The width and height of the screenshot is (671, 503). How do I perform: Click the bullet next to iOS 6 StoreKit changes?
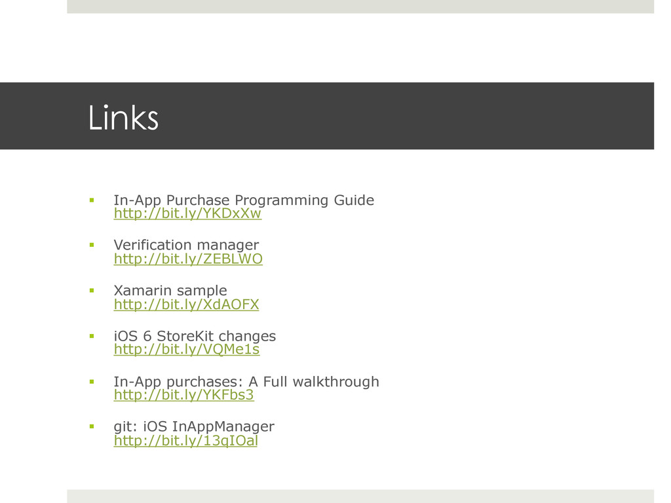[92, 336]
